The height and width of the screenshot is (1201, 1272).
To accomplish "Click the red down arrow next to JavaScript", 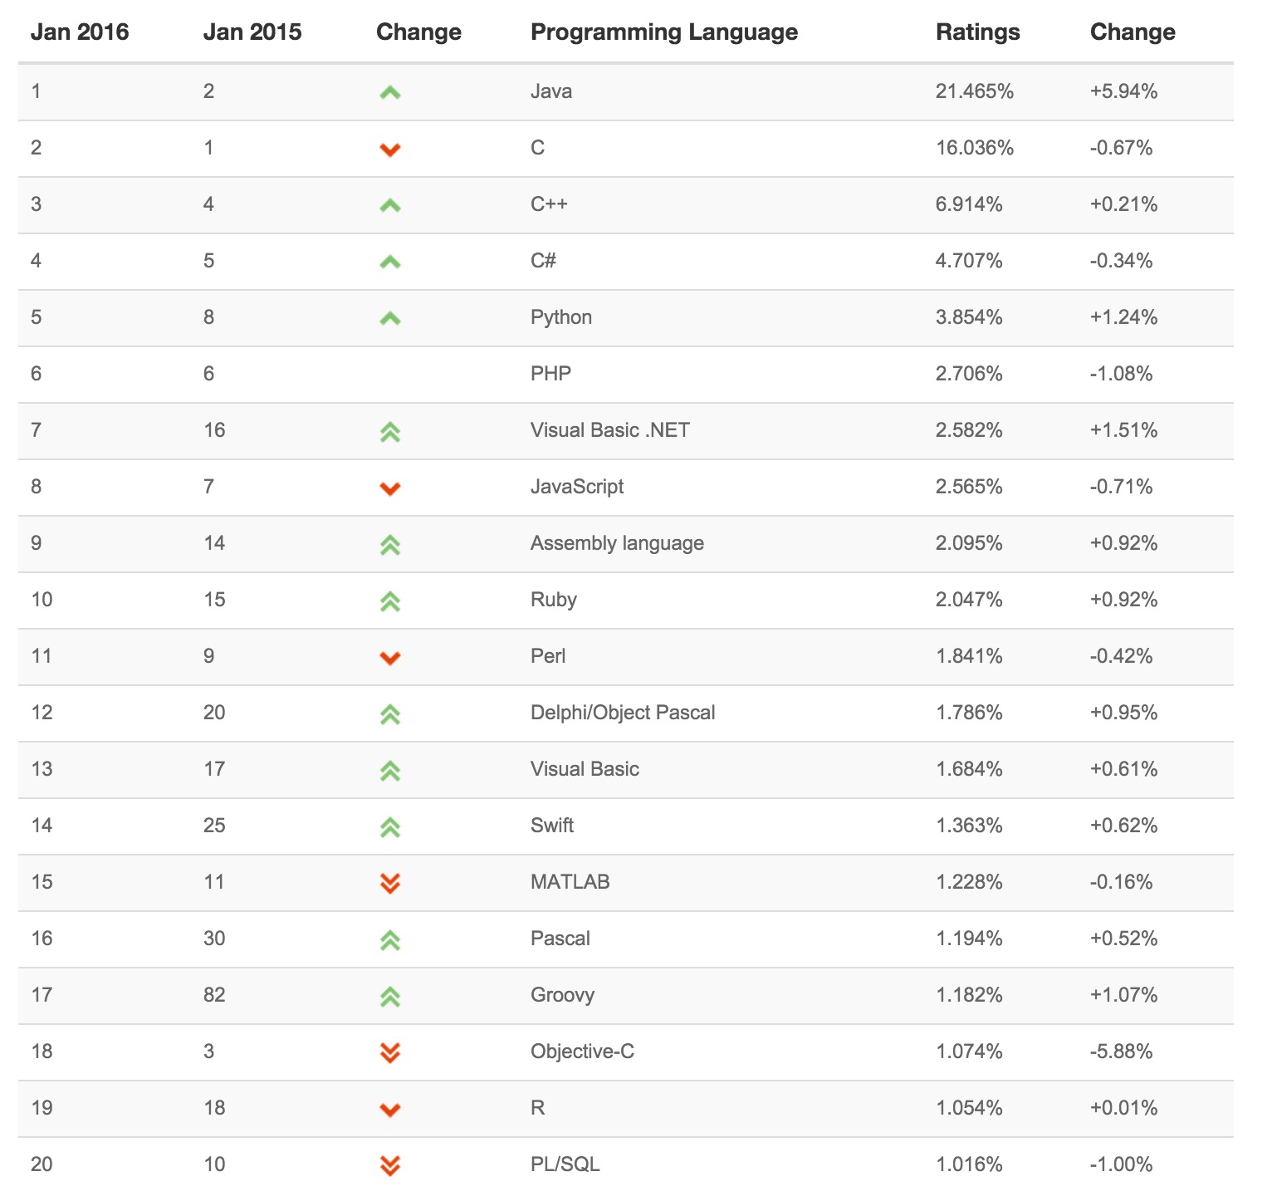I will (389, 488).
